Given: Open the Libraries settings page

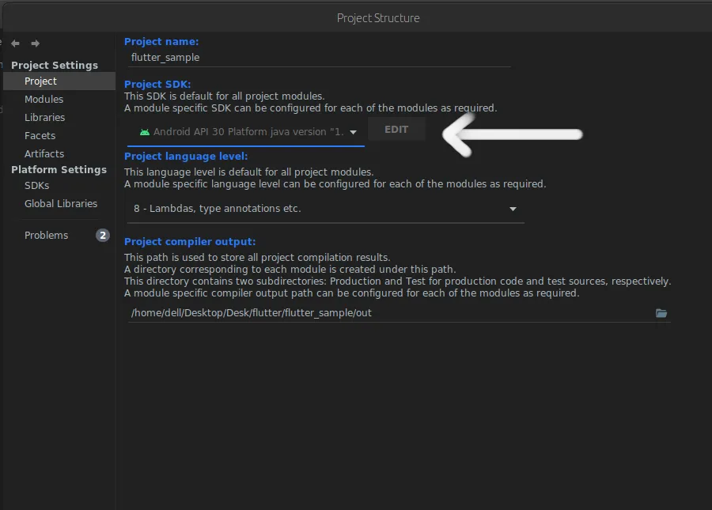Looking at the screenshot, I should tap(44, 118).
